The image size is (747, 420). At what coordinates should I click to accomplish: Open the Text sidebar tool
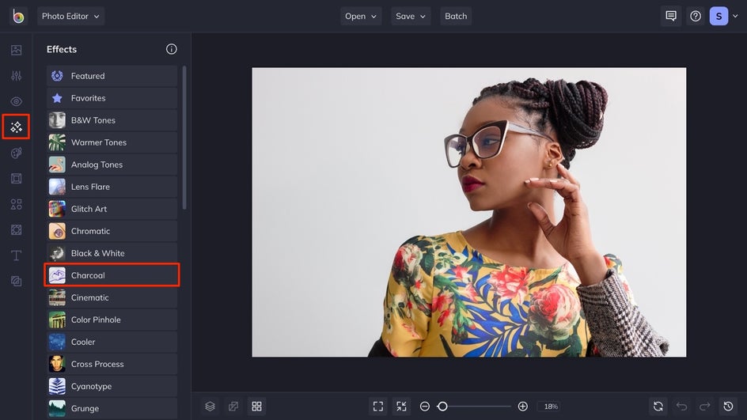coord(16,255)
